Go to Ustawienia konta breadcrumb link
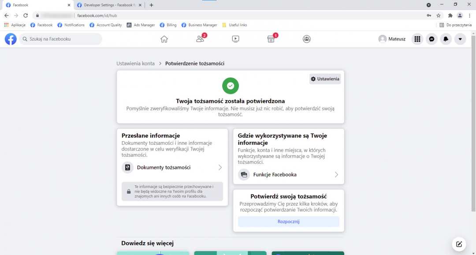Image resolution: width=476 pixels, height=255 pixels. [x=135, y=64]
